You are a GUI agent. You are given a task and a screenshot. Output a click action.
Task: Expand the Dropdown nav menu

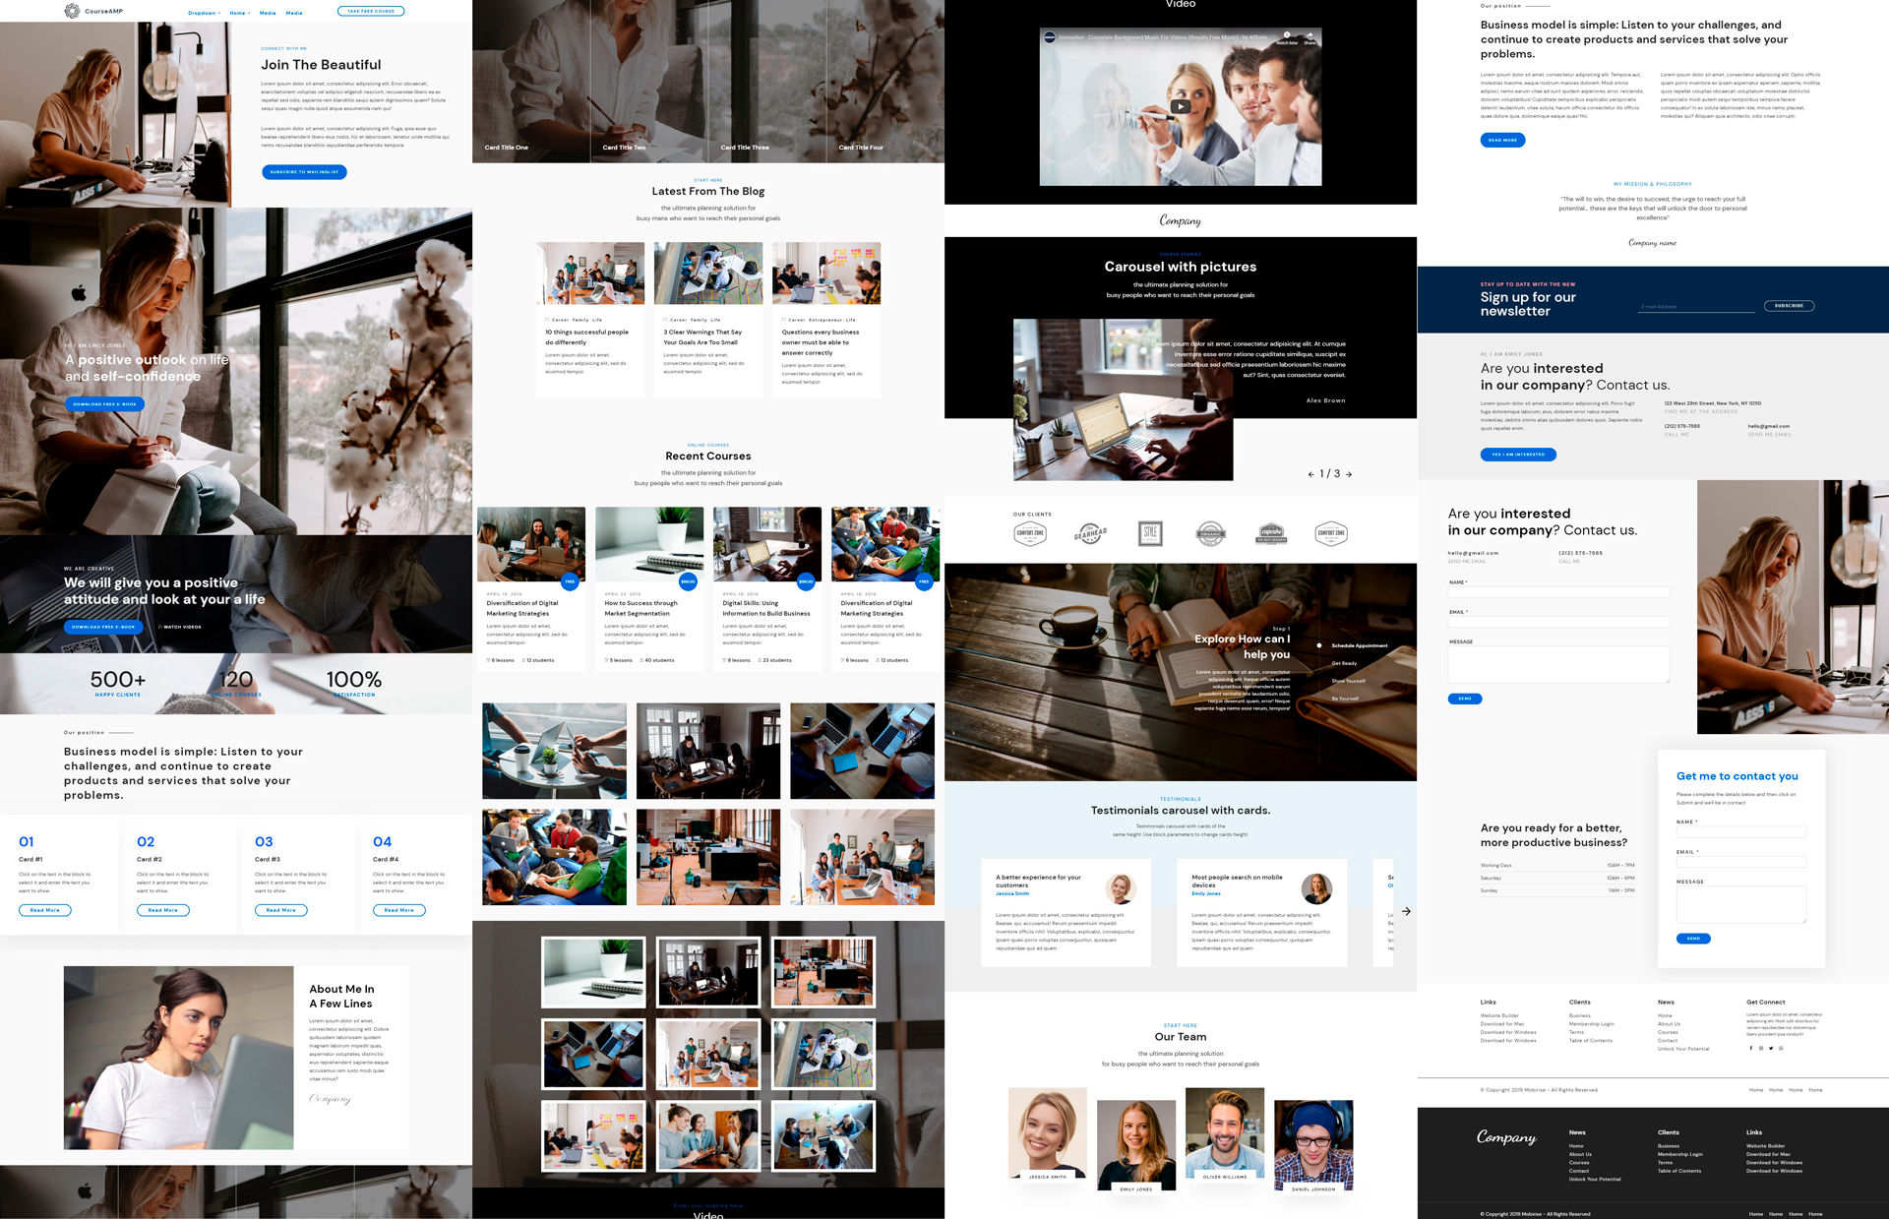pyautogui.click(x=204, y=13)
